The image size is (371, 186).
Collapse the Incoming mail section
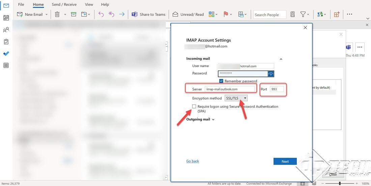(x=281, y=59)
